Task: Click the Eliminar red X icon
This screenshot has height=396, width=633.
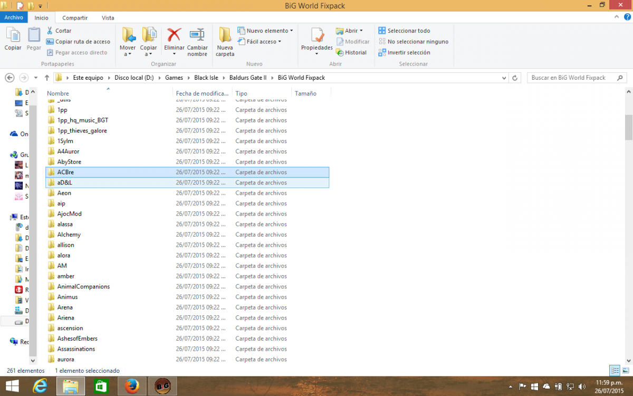Action: [x=174, y=35]
